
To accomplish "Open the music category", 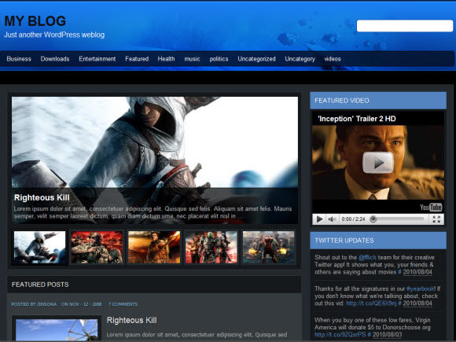I will tap(192, 59).
